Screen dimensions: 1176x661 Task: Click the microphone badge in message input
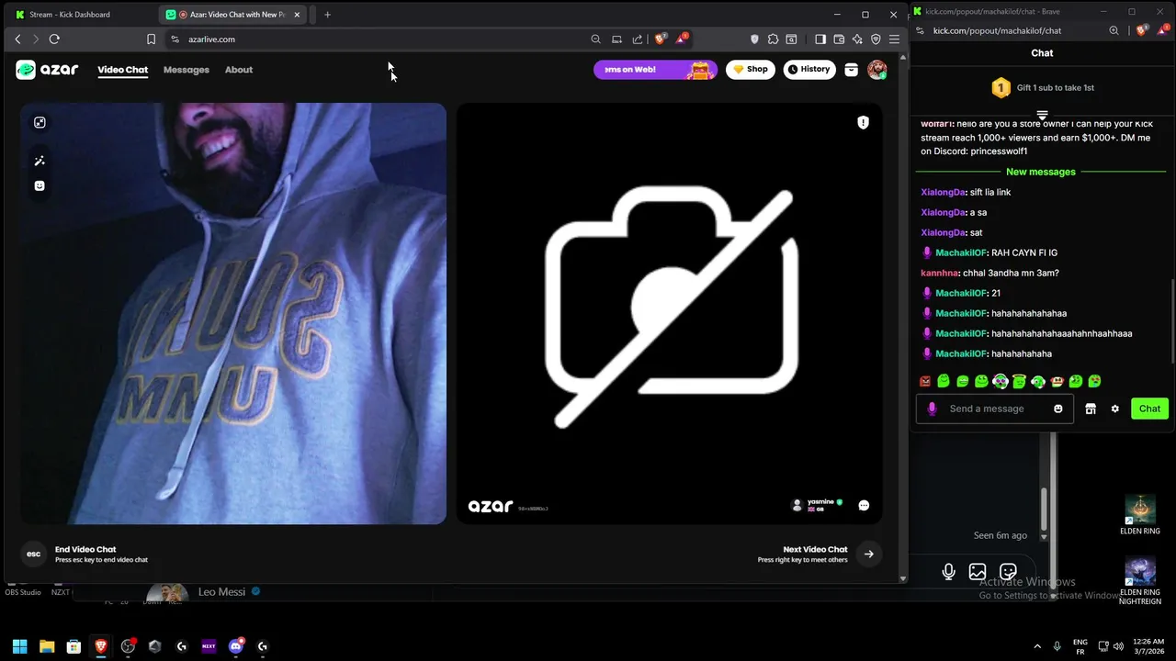(x=933, y=409)
